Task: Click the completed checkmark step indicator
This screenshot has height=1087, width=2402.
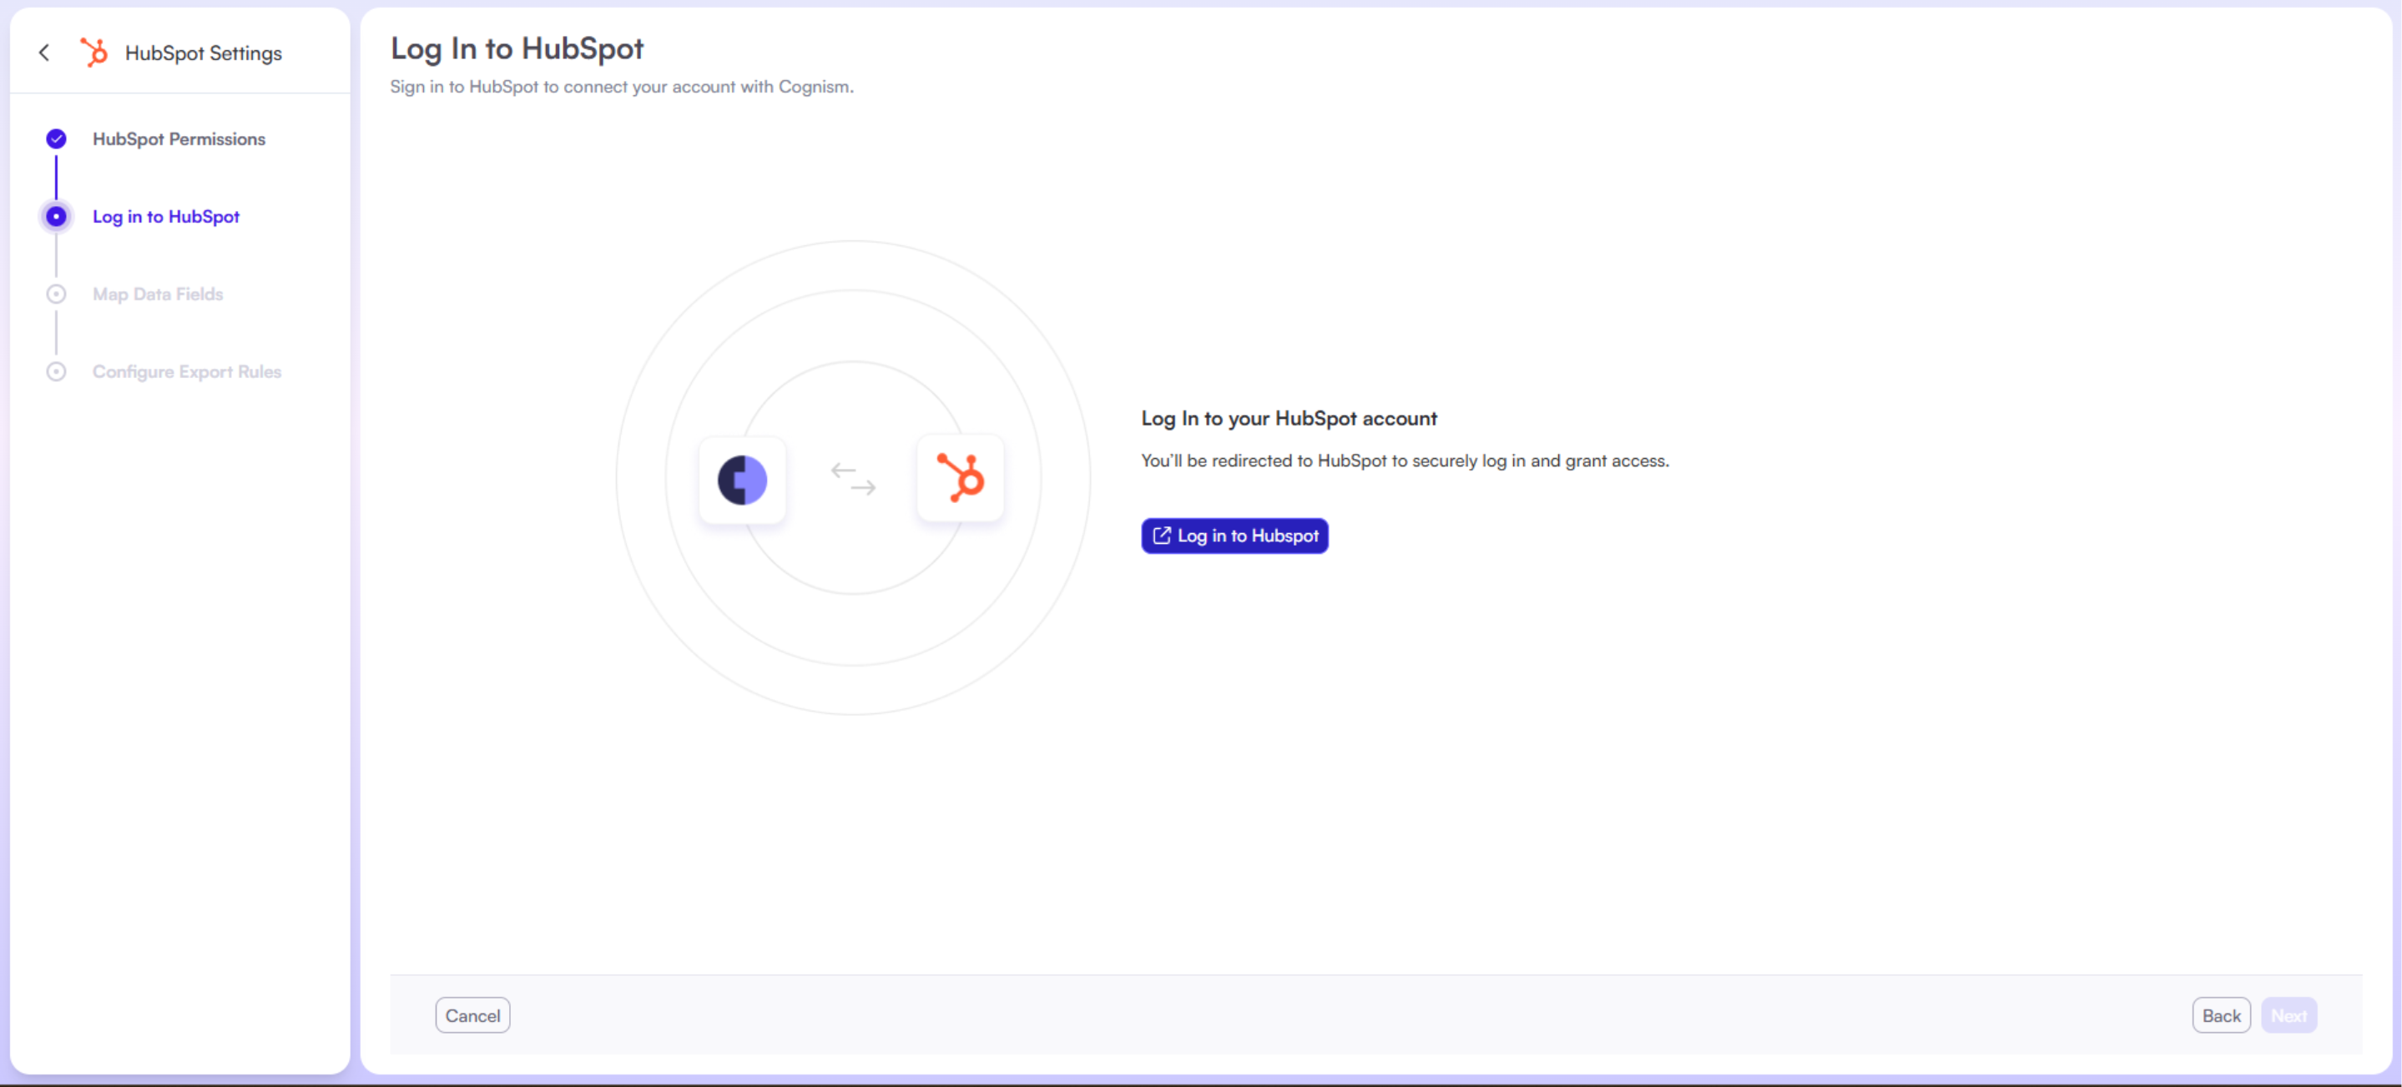Action: [56, 139]
